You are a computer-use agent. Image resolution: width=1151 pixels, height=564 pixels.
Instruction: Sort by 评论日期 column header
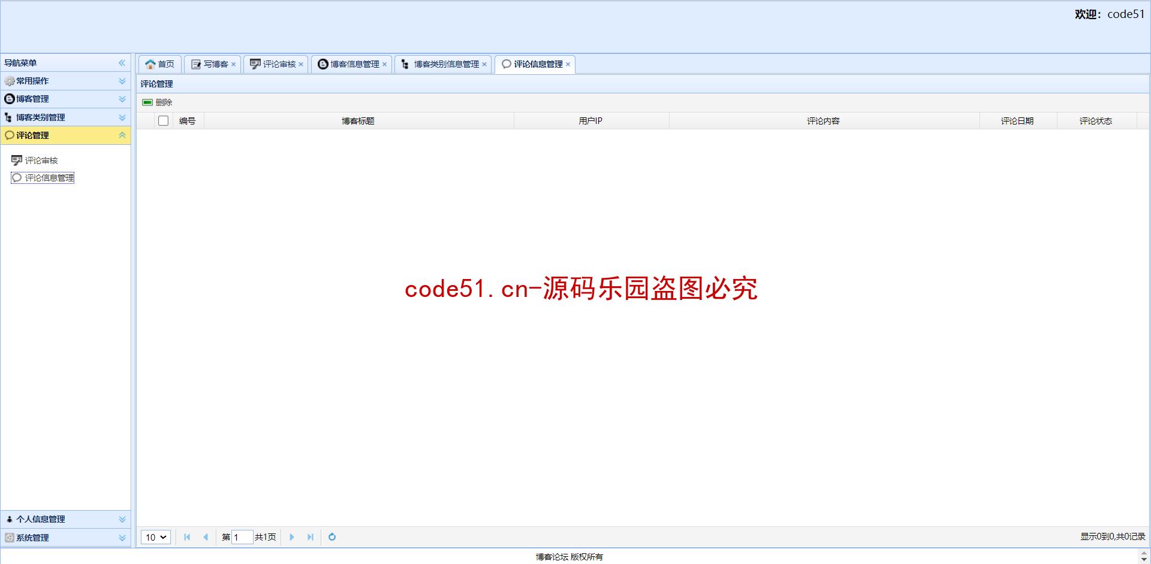pos(1017,121)
